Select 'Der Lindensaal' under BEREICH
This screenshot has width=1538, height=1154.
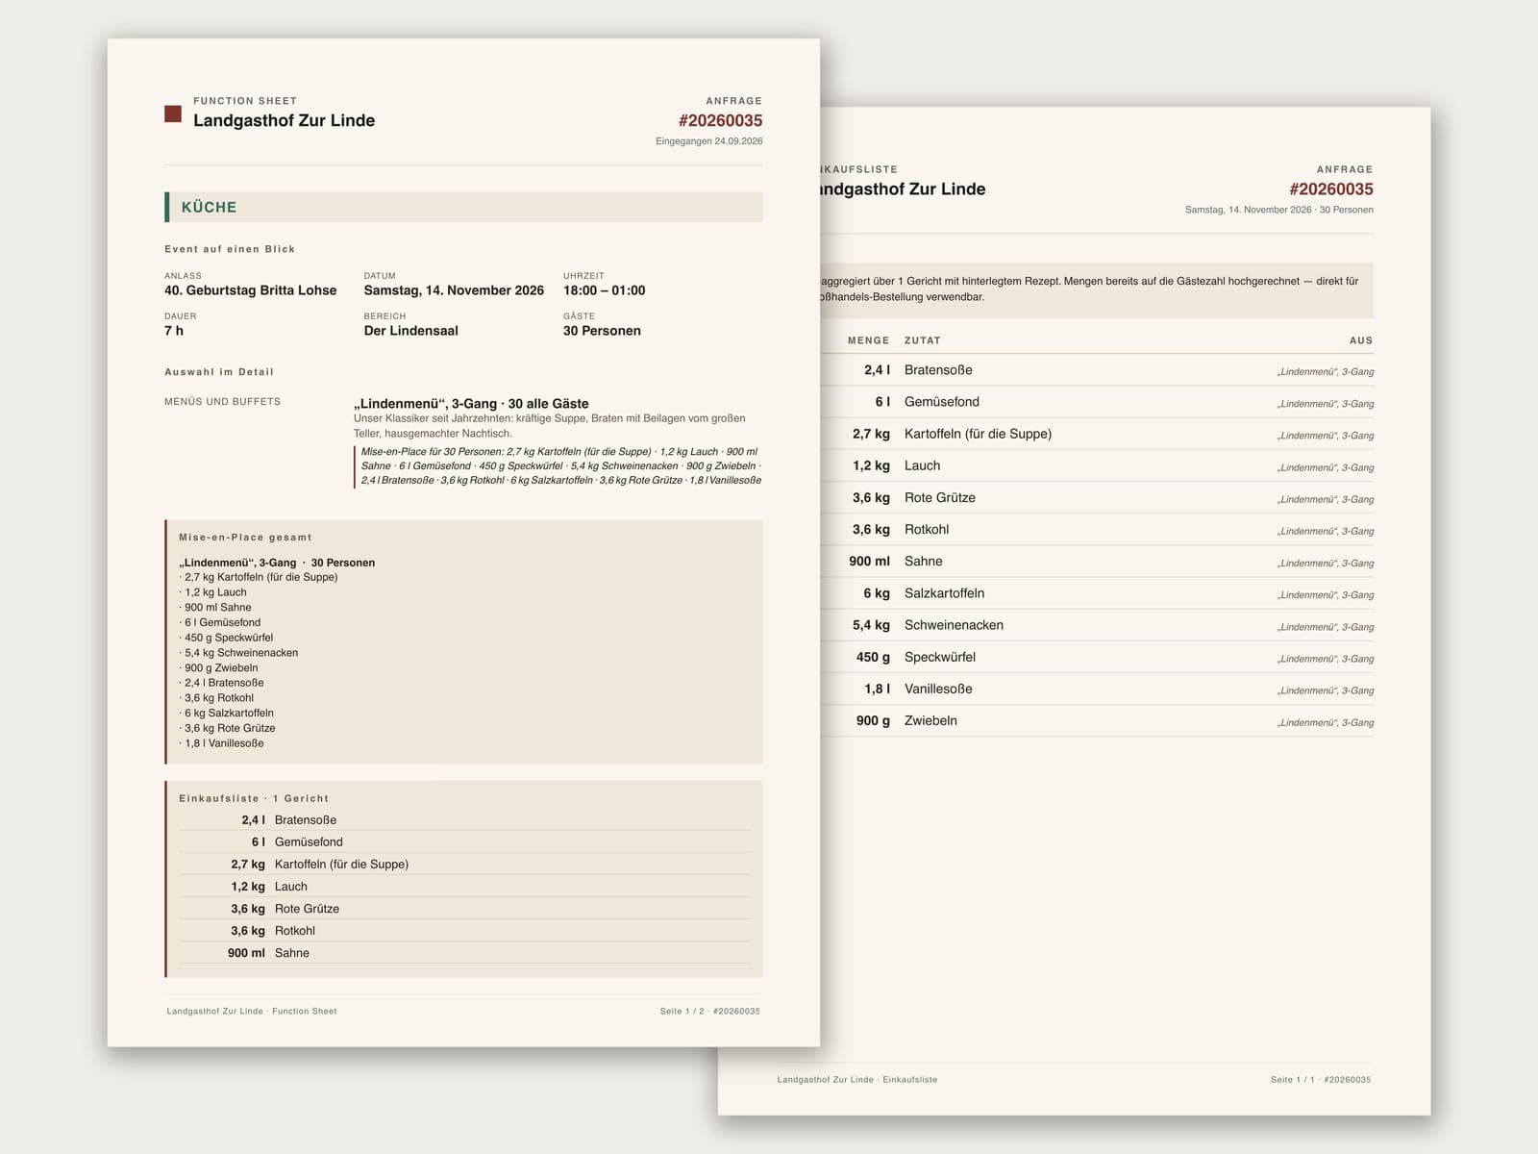tap(410, 331)
